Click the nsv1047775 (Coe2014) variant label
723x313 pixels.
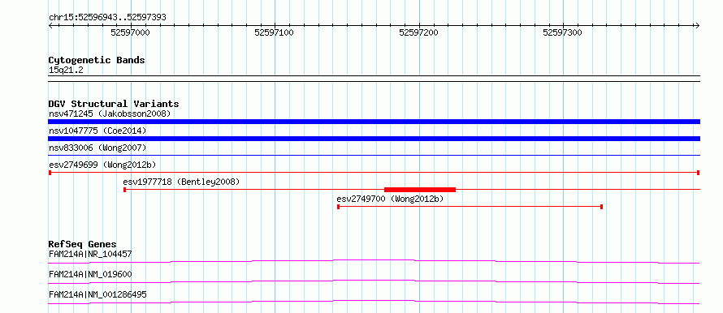pyautogui.click(x=97, y=131)
